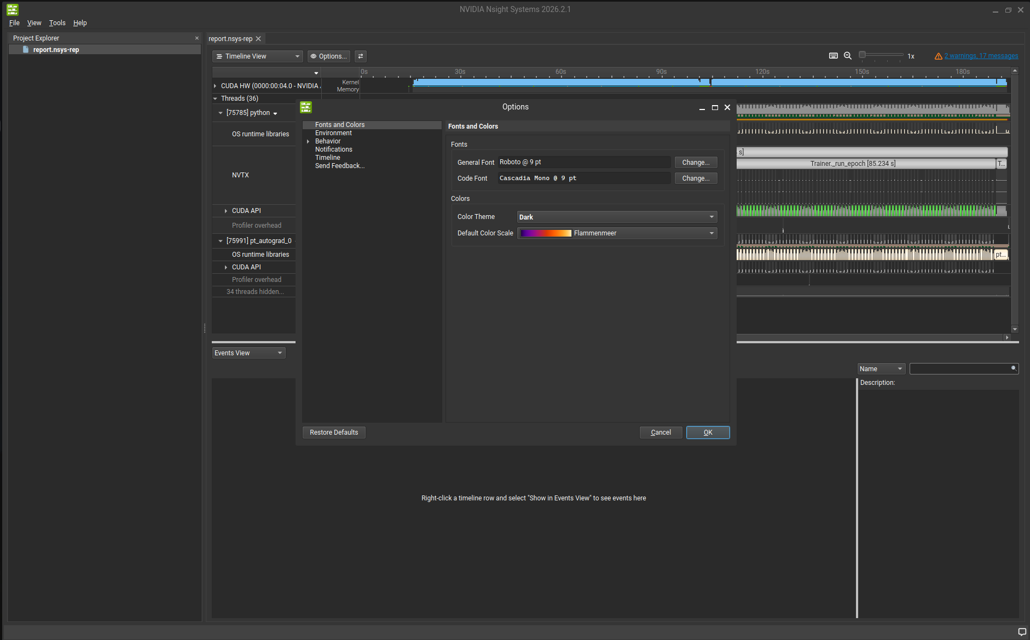This screenshot has width=1030, height=640.
Task: Click the events search input field
Action: pos(959,369)
